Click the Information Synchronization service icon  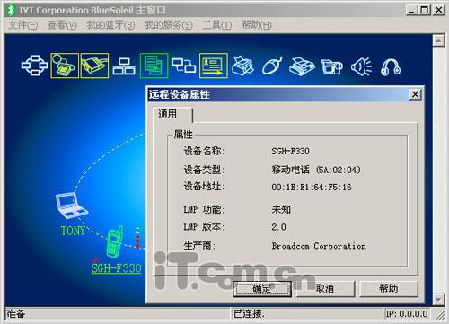(183, 66)
